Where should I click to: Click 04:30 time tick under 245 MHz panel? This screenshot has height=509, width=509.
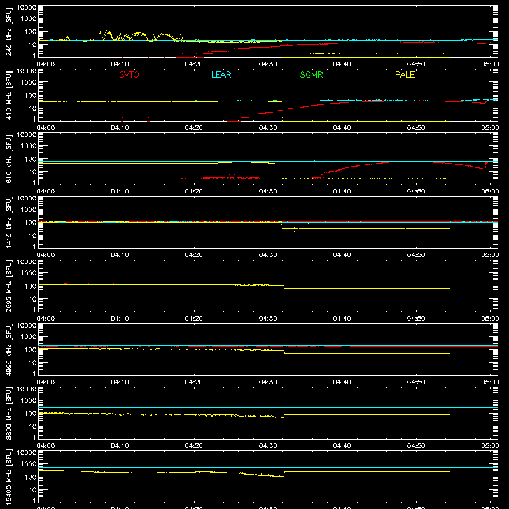[x=268, y=64]
